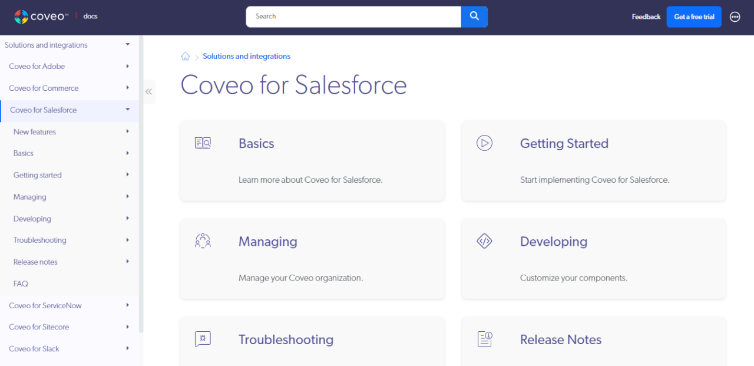Viewport: 754px width, 366px height.
Task: Open Troubleshooting via its speech-bubble icon
Action: coord(203,339)
